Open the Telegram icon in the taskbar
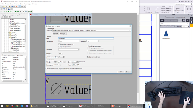Screen dimensions: 193x108 [22, 106]
